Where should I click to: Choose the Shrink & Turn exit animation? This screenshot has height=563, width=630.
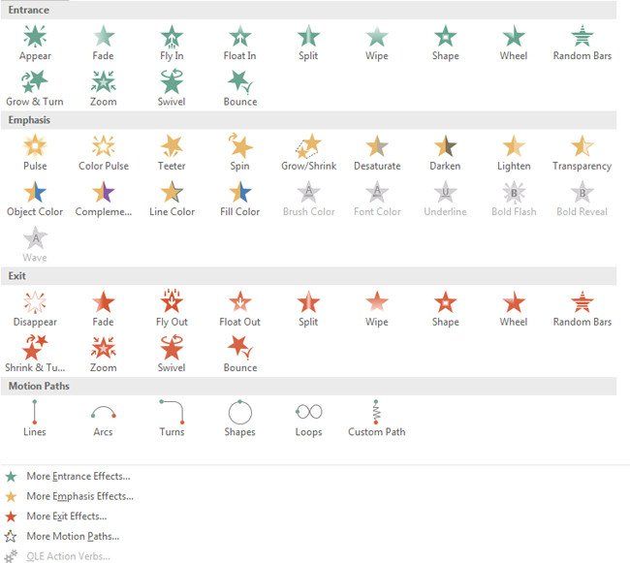[35, 355]
